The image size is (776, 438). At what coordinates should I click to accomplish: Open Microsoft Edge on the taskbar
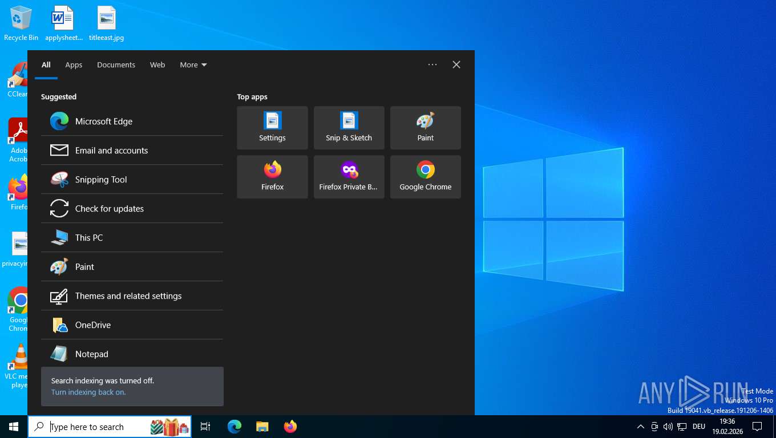[x=235, y=427]
